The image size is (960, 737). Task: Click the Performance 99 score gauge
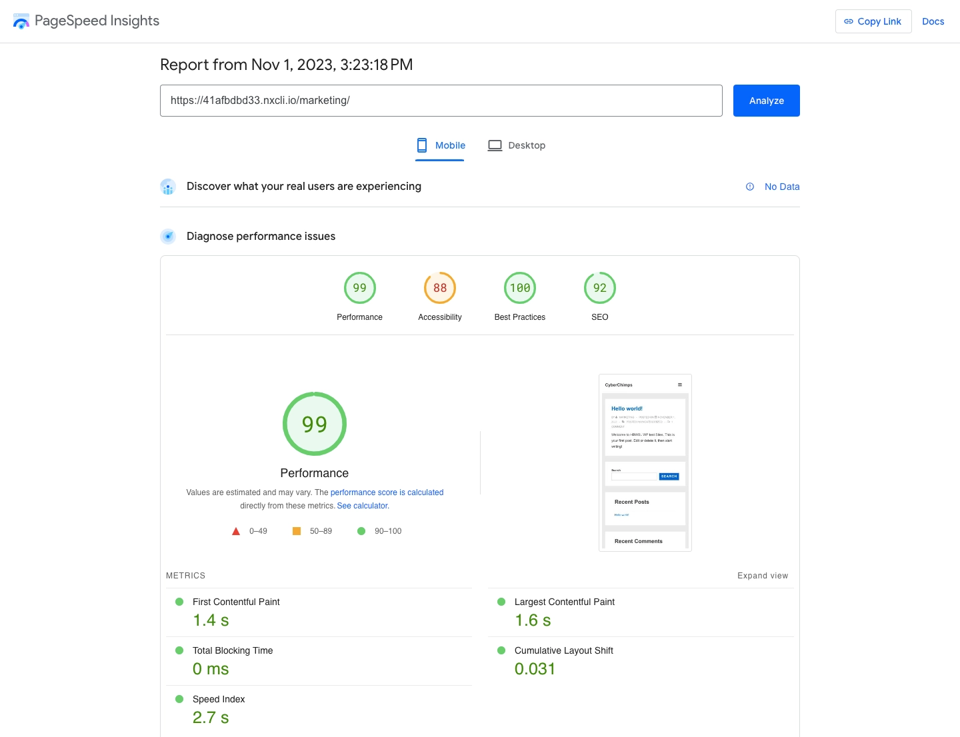[359, 288]
